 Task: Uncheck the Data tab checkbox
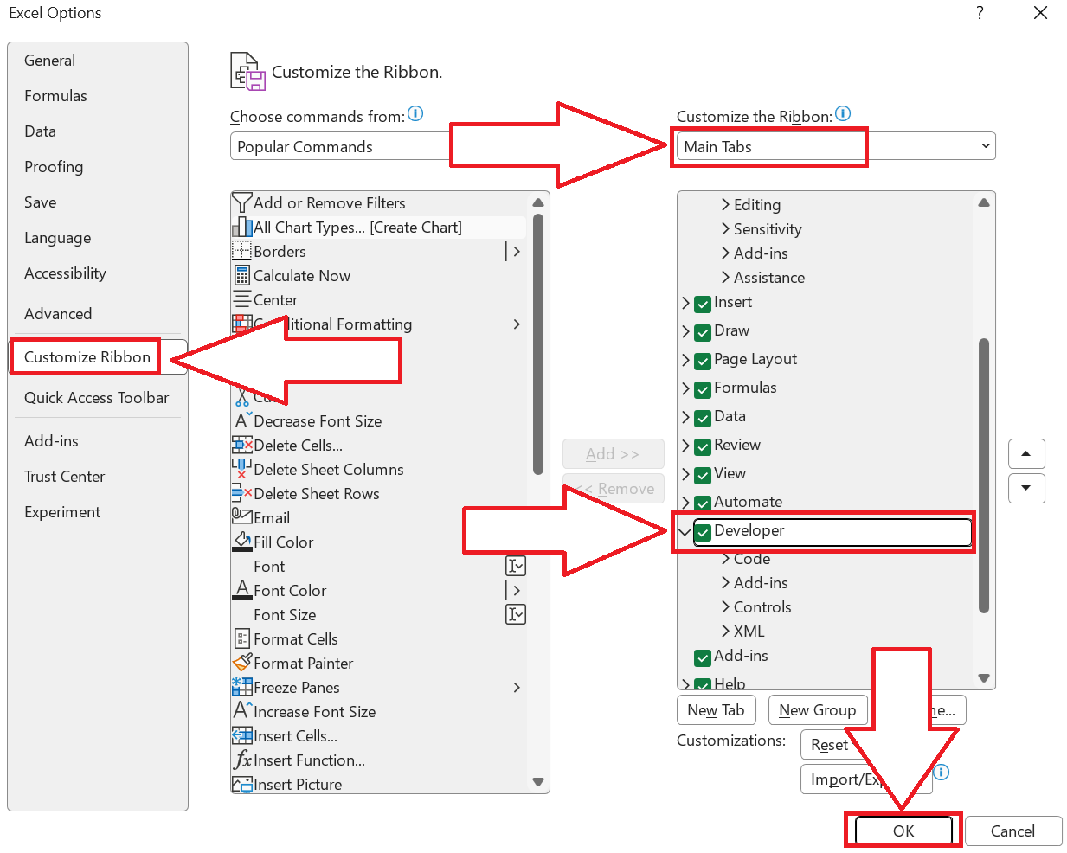pos(703,418)
